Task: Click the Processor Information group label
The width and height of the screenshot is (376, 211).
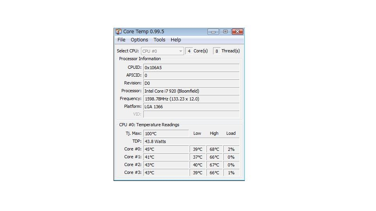Action: pyautogui.click(x=140, y=59)
